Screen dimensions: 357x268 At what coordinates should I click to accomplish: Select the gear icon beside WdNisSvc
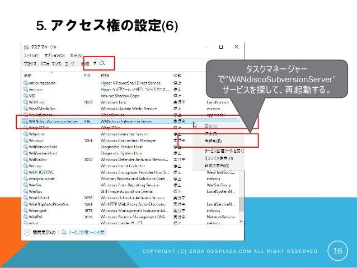tap(26, 159)
